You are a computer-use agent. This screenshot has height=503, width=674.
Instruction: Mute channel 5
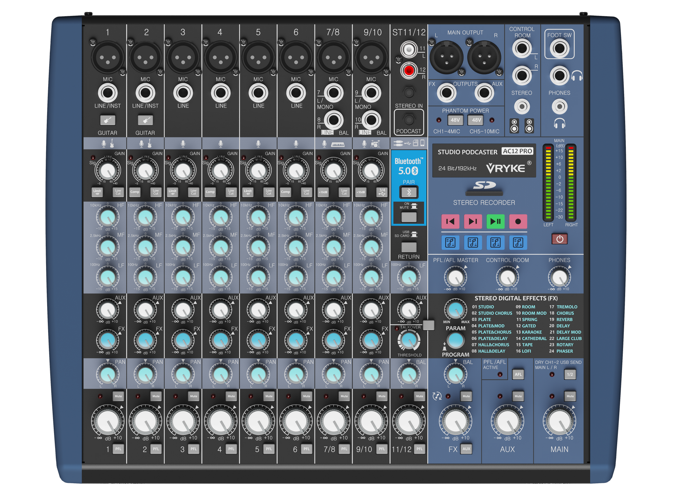point(269,396)
